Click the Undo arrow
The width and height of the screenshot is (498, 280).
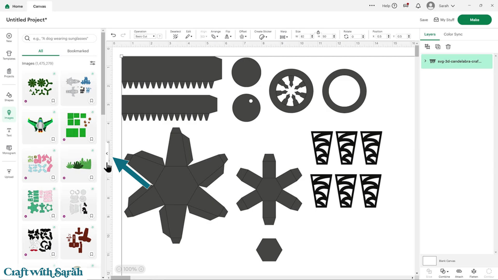113,35
